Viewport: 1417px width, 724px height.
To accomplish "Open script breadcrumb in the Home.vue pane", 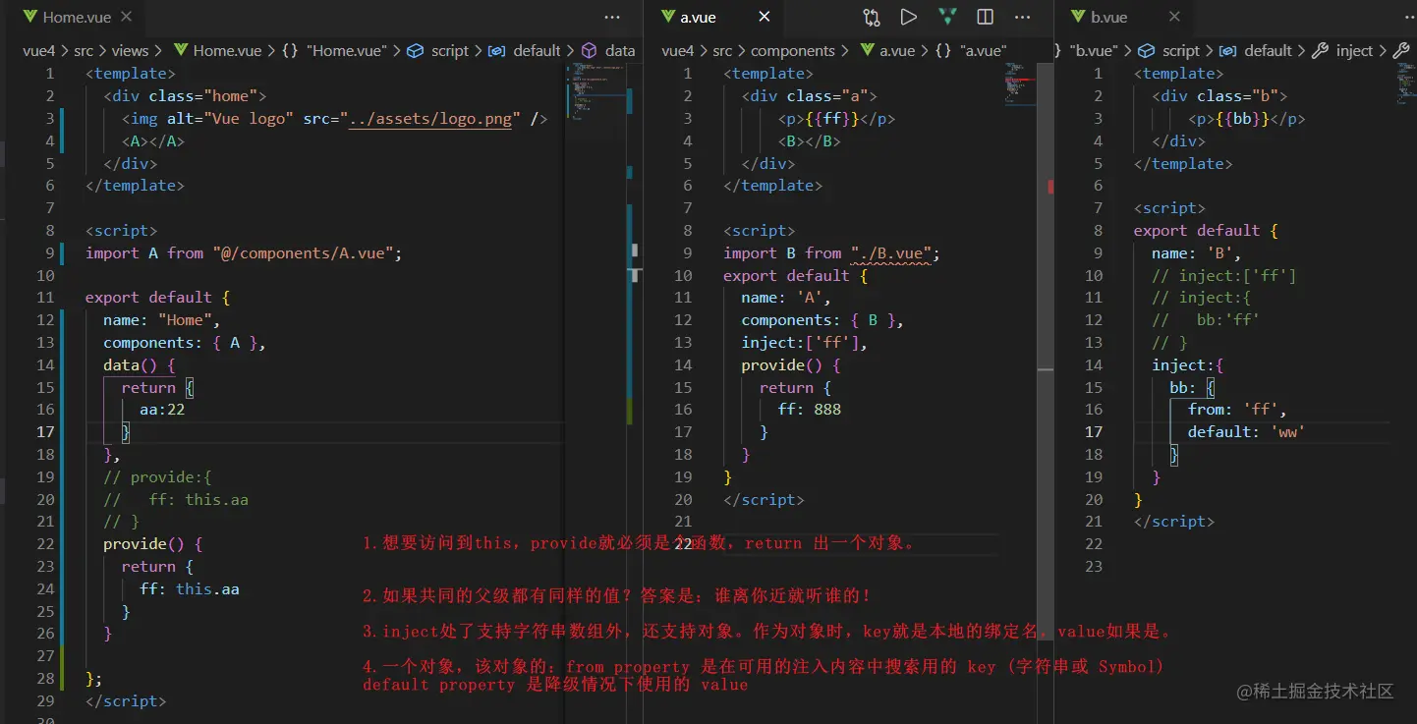I will tap(438, 51).
